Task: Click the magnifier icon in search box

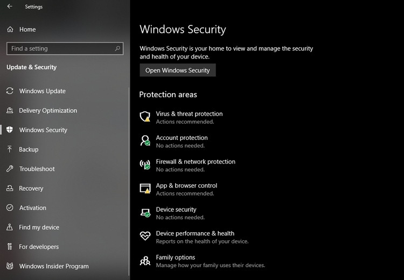Action: coord(117,48)
